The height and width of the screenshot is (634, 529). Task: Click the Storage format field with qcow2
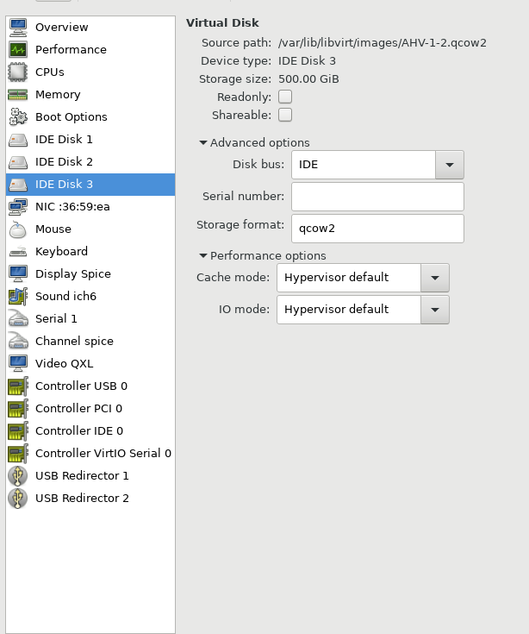pos(377,229)
